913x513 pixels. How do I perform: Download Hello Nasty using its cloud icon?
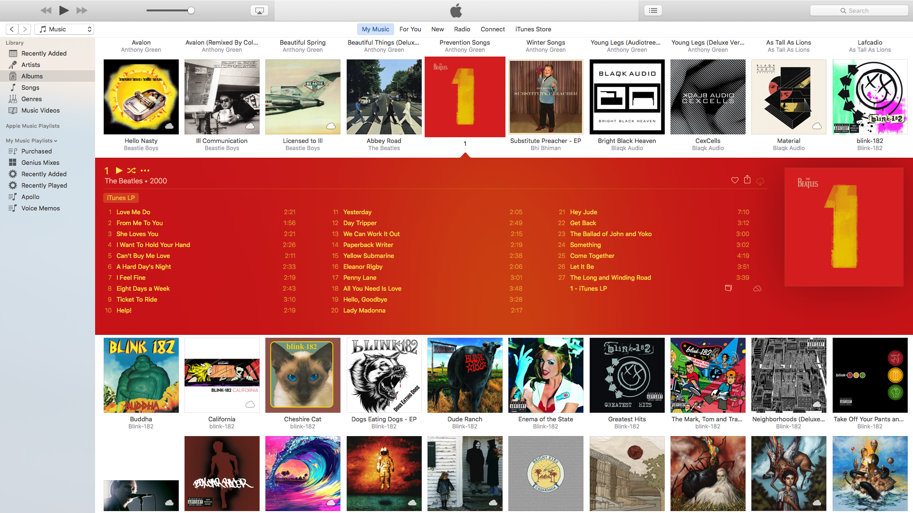click(x=170, y=126)
